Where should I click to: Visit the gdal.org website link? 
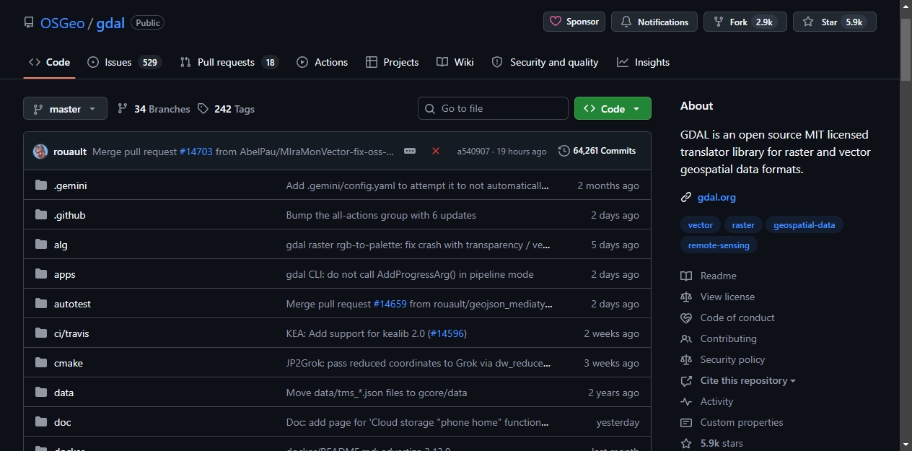pos(716,197)
